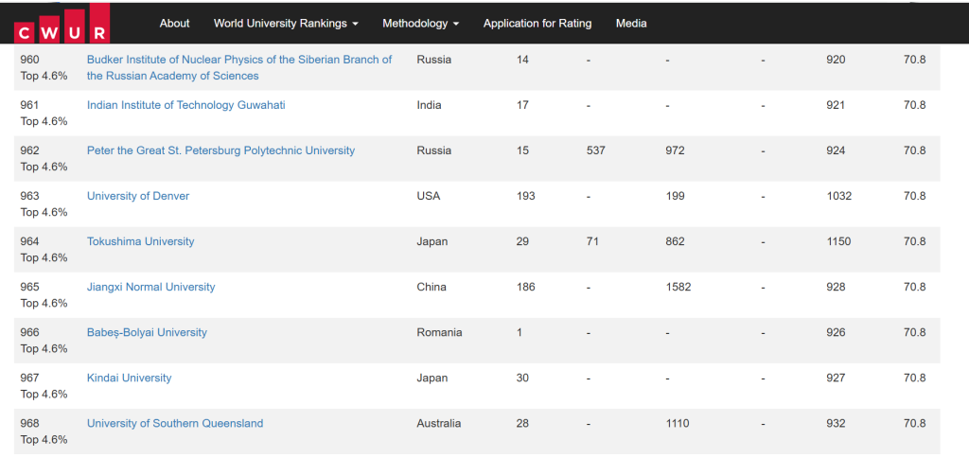
Task: Select rank 964 cell
Action: 44,250
